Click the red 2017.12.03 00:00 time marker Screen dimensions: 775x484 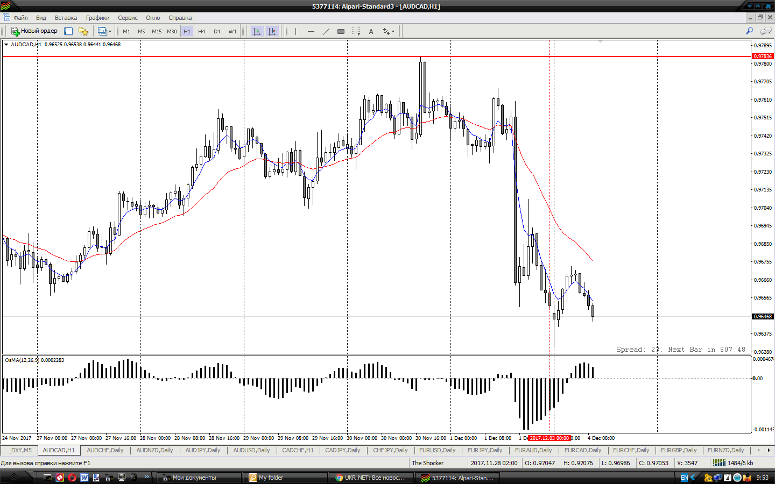pos(549,438)
